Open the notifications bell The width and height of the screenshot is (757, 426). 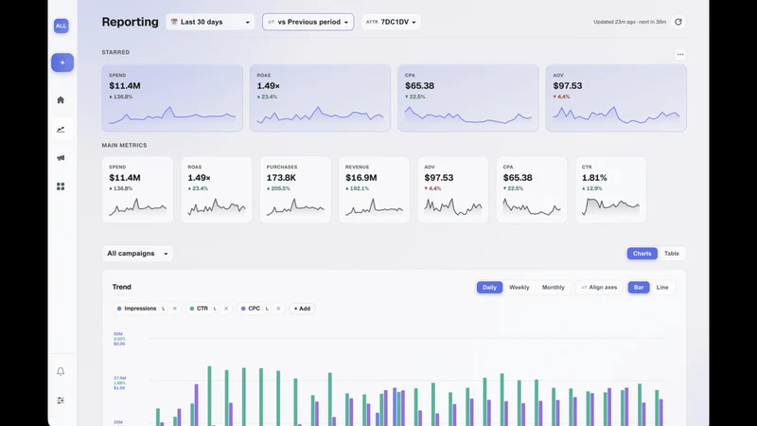coord(61,371)
